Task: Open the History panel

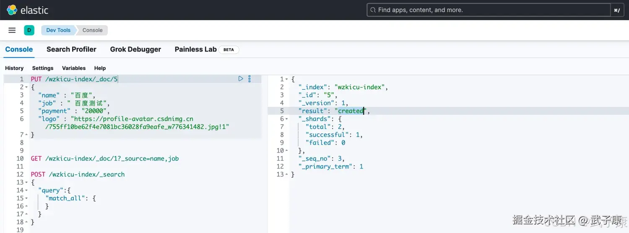Action: 14,68
